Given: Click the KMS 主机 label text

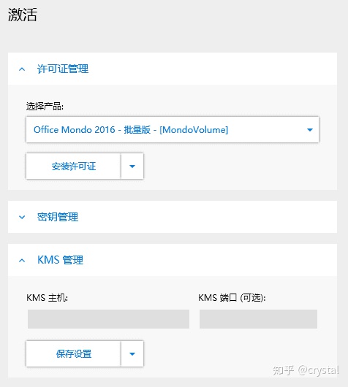Looking at the screenshot, I should (47, 298).
